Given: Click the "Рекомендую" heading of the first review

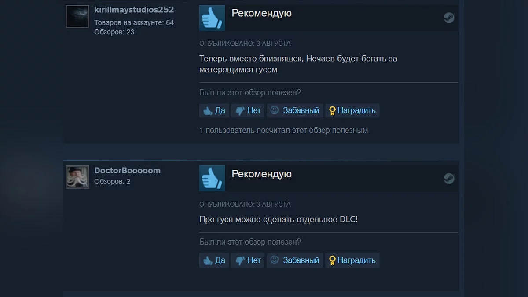Looking at the screenshot, I should tap(262, 13).
